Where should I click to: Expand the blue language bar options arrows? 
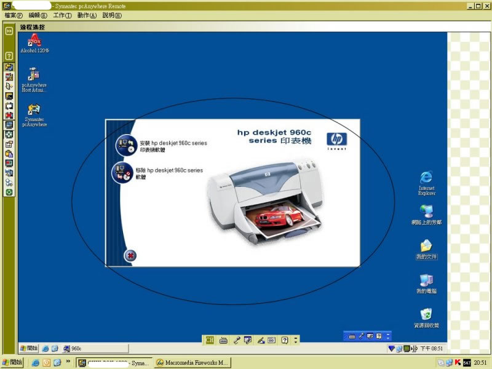pyautogui.click(x=388, y=336)
